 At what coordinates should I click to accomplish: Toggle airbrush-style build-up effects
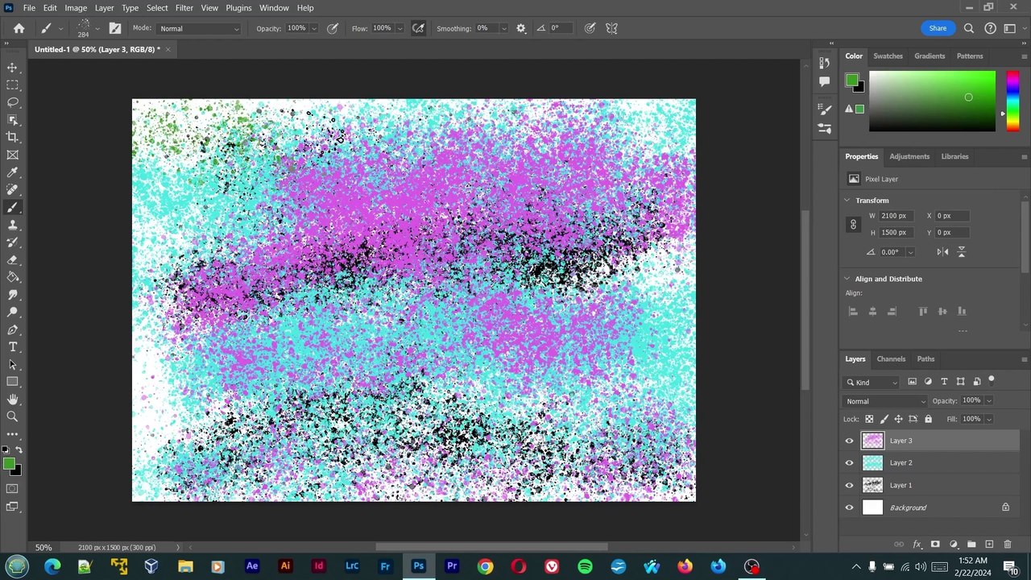(418, 28)
